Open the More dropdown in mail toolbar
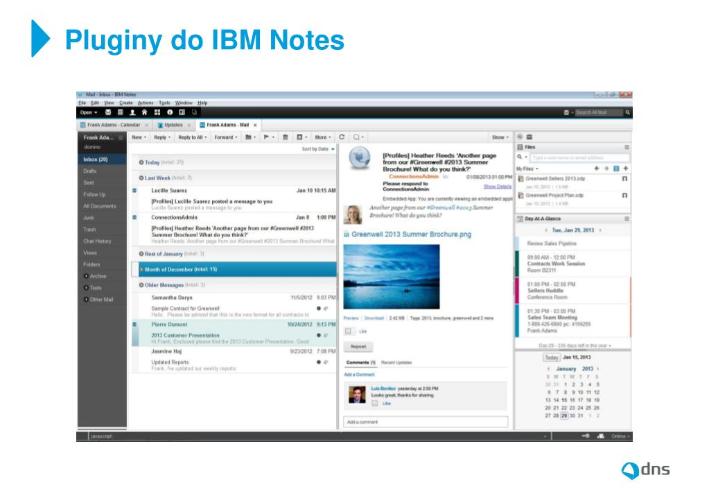709x491 pixels. (323, 137)
